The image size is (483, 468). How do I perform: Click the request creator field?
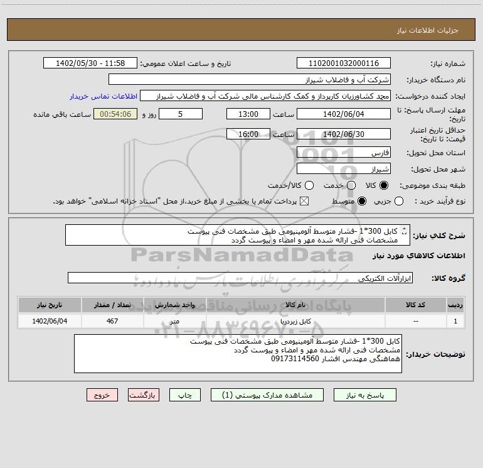(x=265, y=96)
